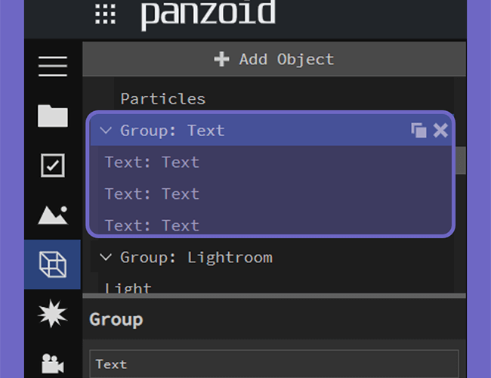491x378 pixels.
Task: Open the hamburger menu in sidebar
Action: (53, 66)
